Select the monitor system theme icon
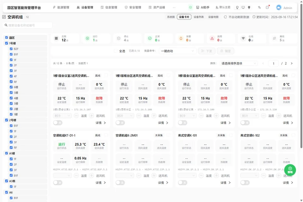Viewport: 303px width, 202px height. point(243,7)
